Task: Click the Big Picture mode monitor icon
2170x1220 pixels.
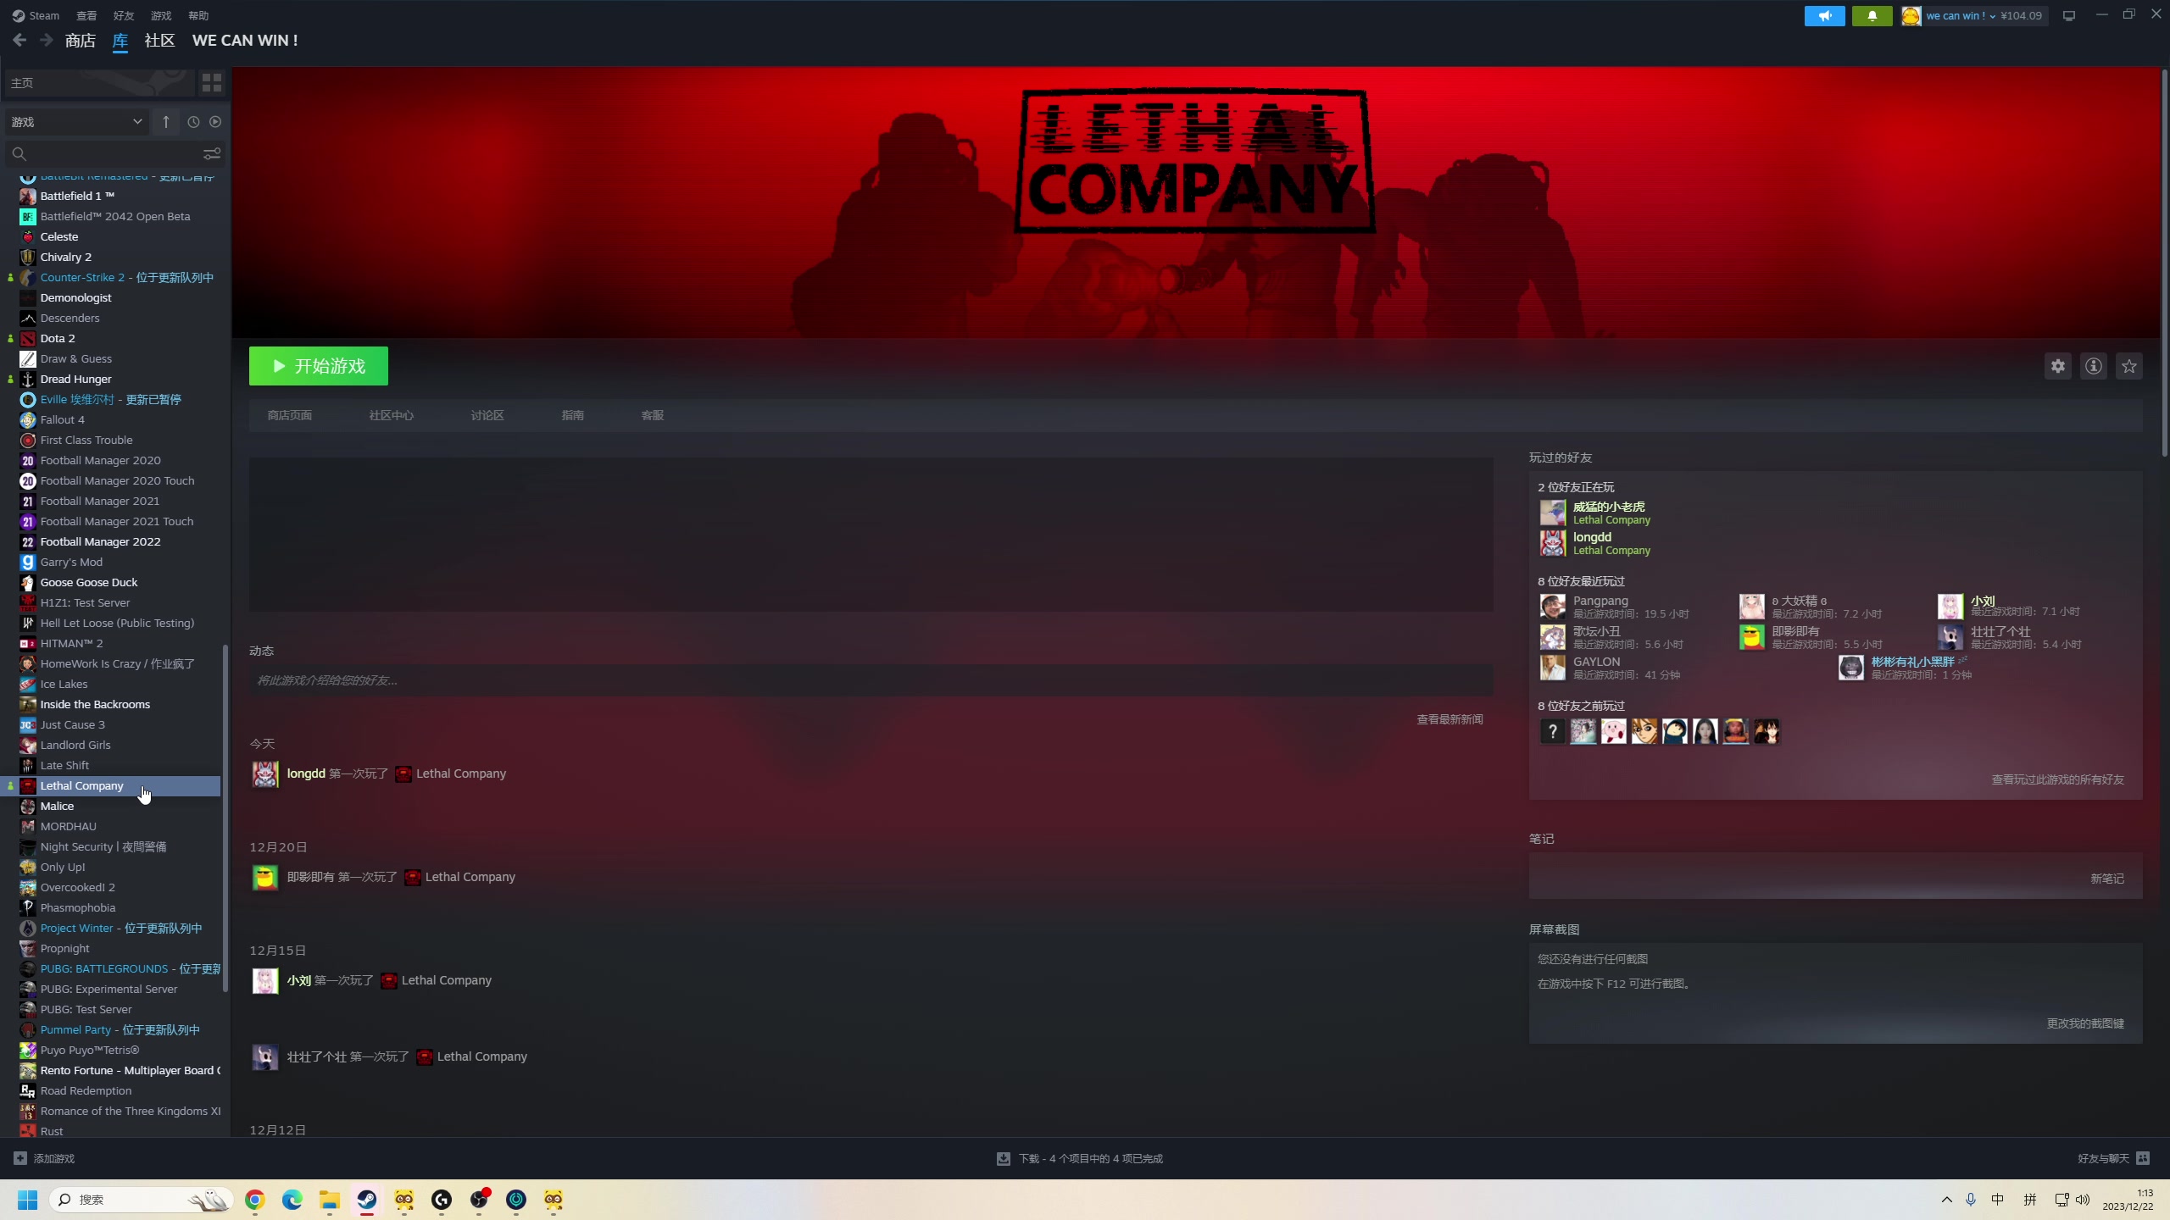Action: pos(2068,15)
